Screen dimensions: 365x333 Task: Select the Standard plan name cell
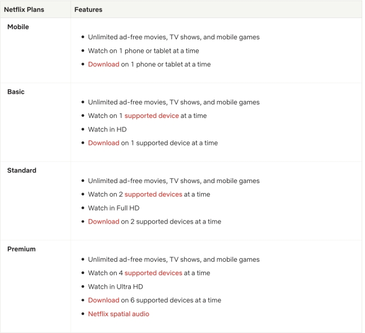(x=21, y=171)
